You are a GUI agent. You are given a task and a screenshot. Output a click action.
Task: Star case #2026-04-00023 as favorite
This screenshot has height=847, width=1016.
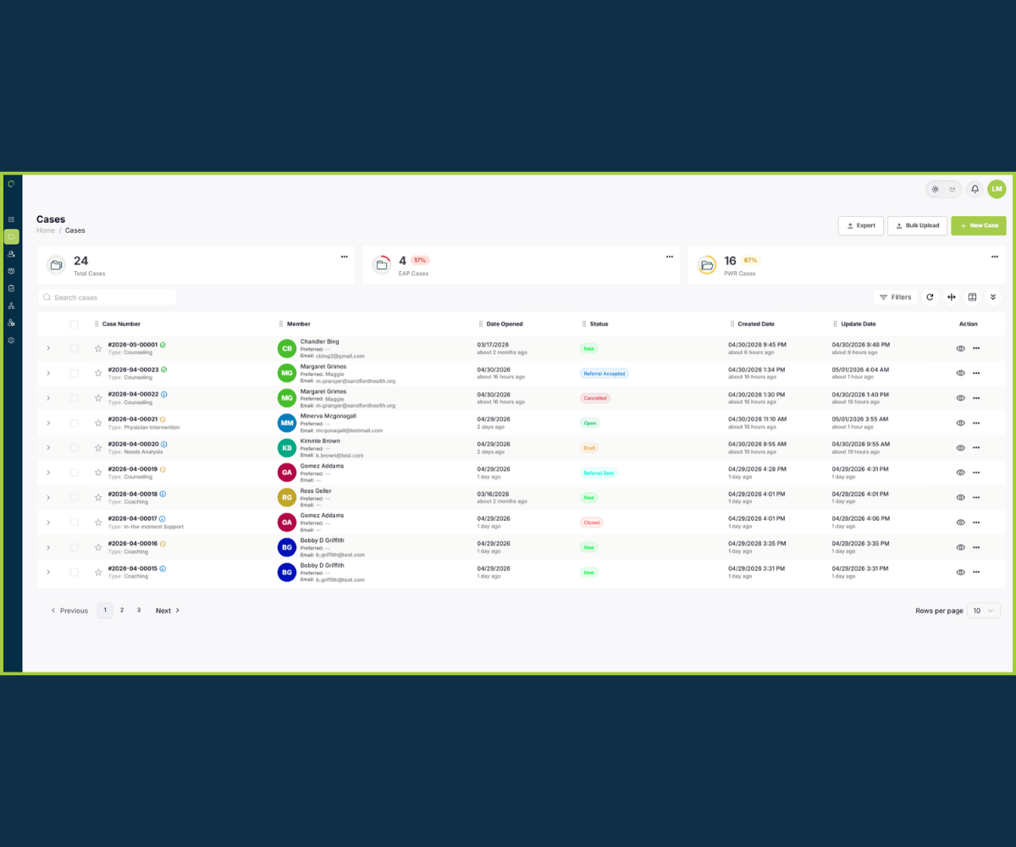[x=98, y=373]
